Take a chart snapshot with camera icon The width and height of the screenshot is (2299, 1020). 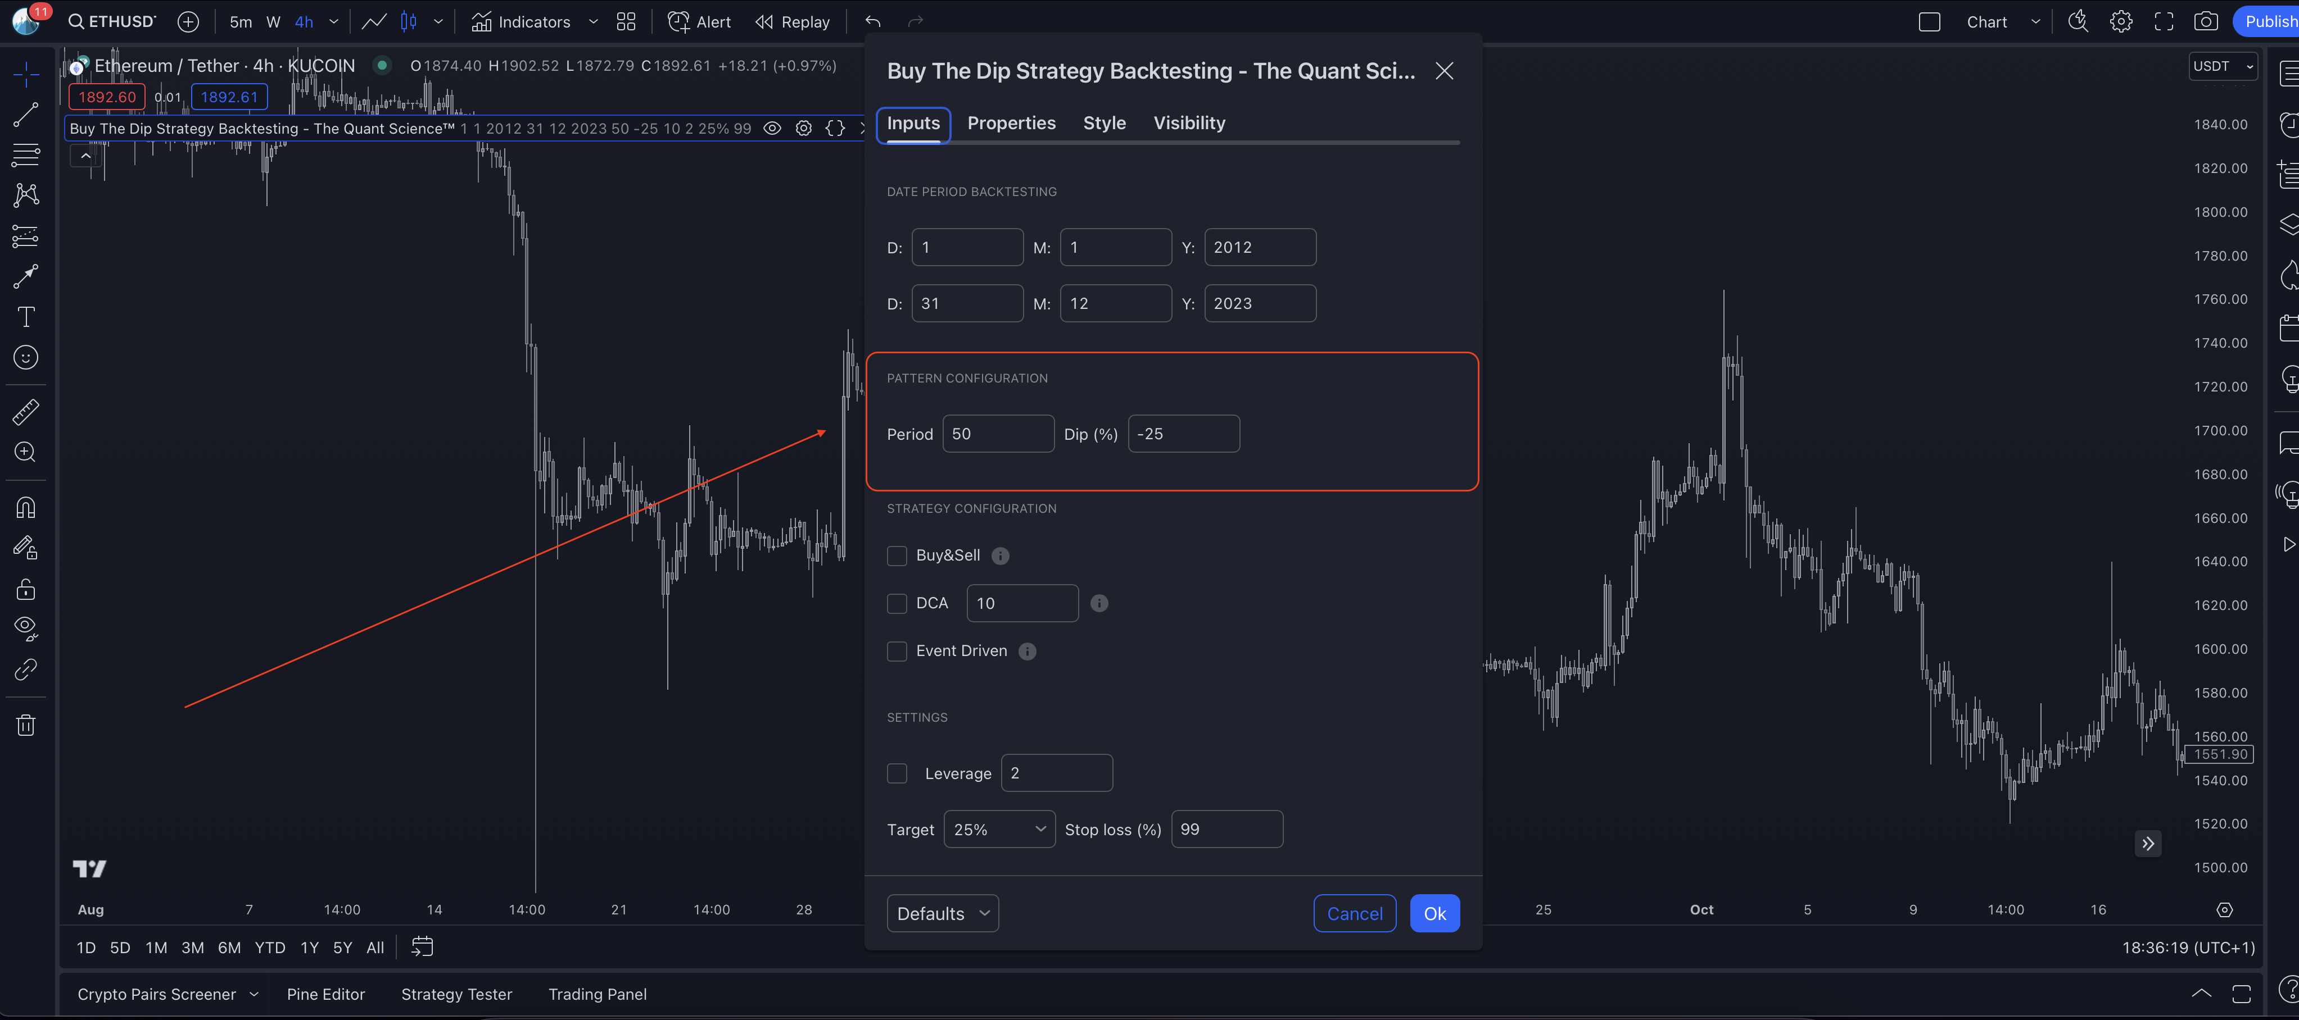(x=2205, y=21)
